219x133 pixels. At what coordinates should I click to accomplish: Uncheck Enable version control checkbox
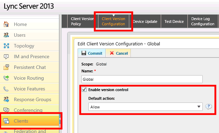pos(84,89)
